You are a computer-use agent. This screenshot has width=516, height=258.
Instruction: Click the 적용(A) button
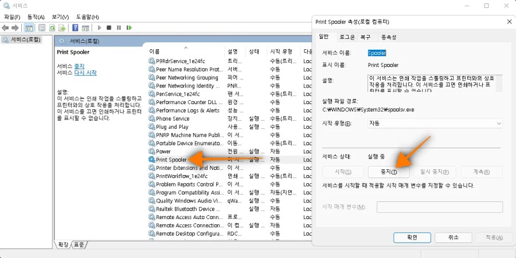click(495, 237)
